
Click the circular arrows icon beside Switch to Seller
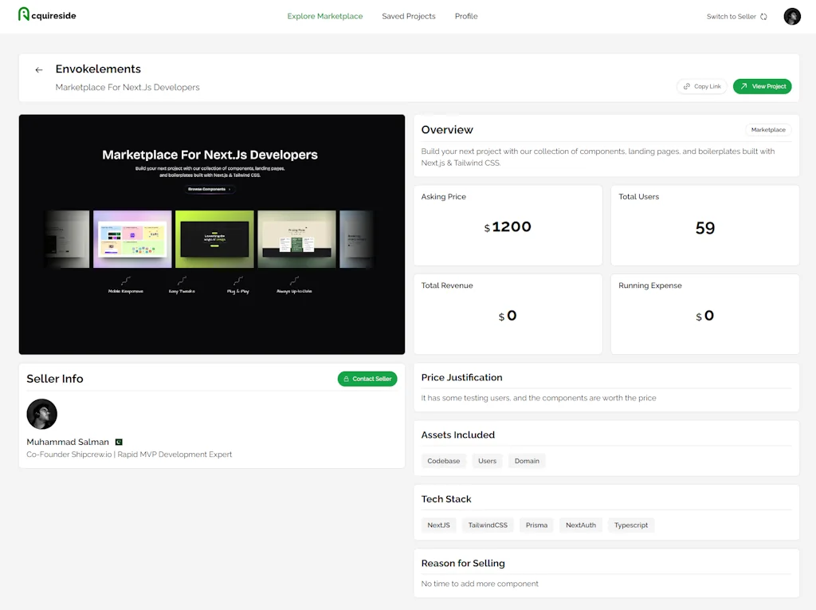(x=763, y=16)
